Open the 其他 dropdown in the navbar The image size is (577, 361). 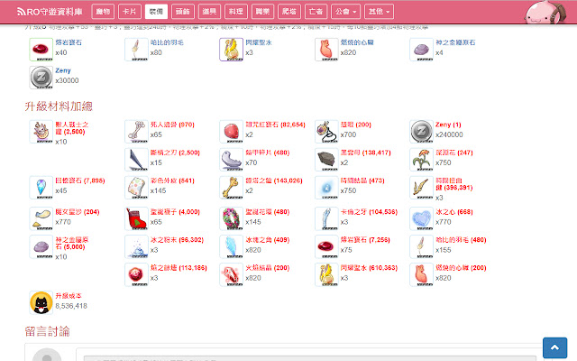pos(379,12)
